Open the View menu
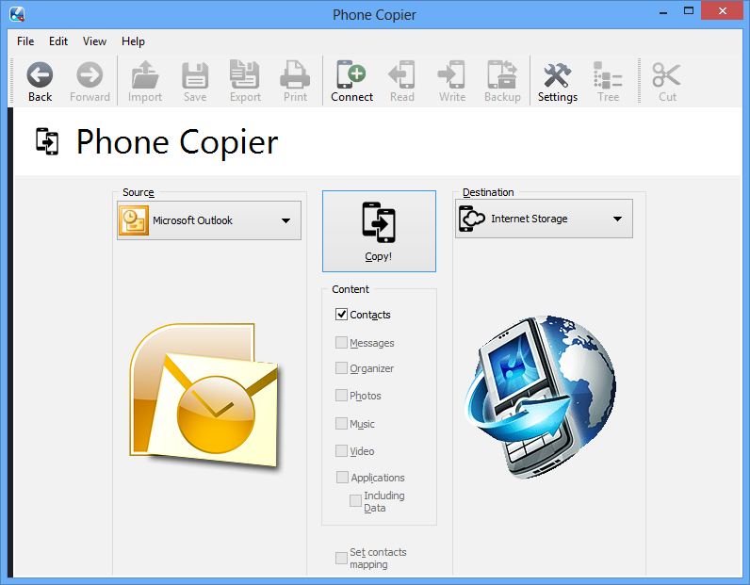The width and height of the screenshot is (750, 585). (x=94, y=41)
